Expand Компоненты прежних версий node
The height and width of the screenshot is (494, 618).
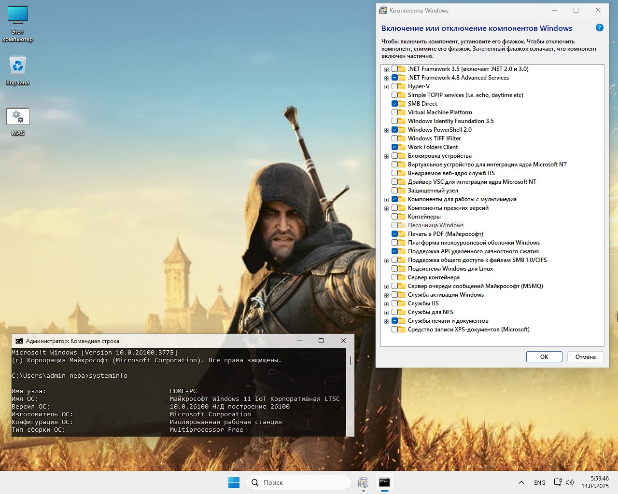pyautogui.click(x=386, y=208)
